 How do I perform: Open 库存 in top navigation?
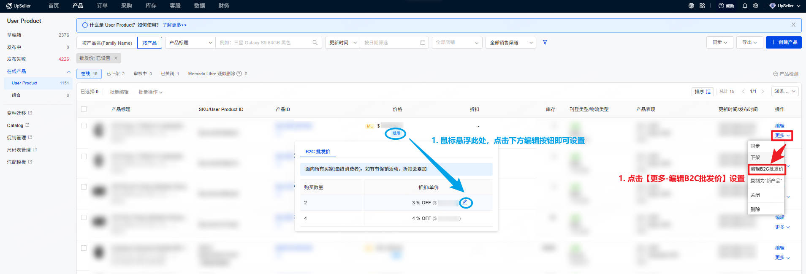tap(151, 6)
